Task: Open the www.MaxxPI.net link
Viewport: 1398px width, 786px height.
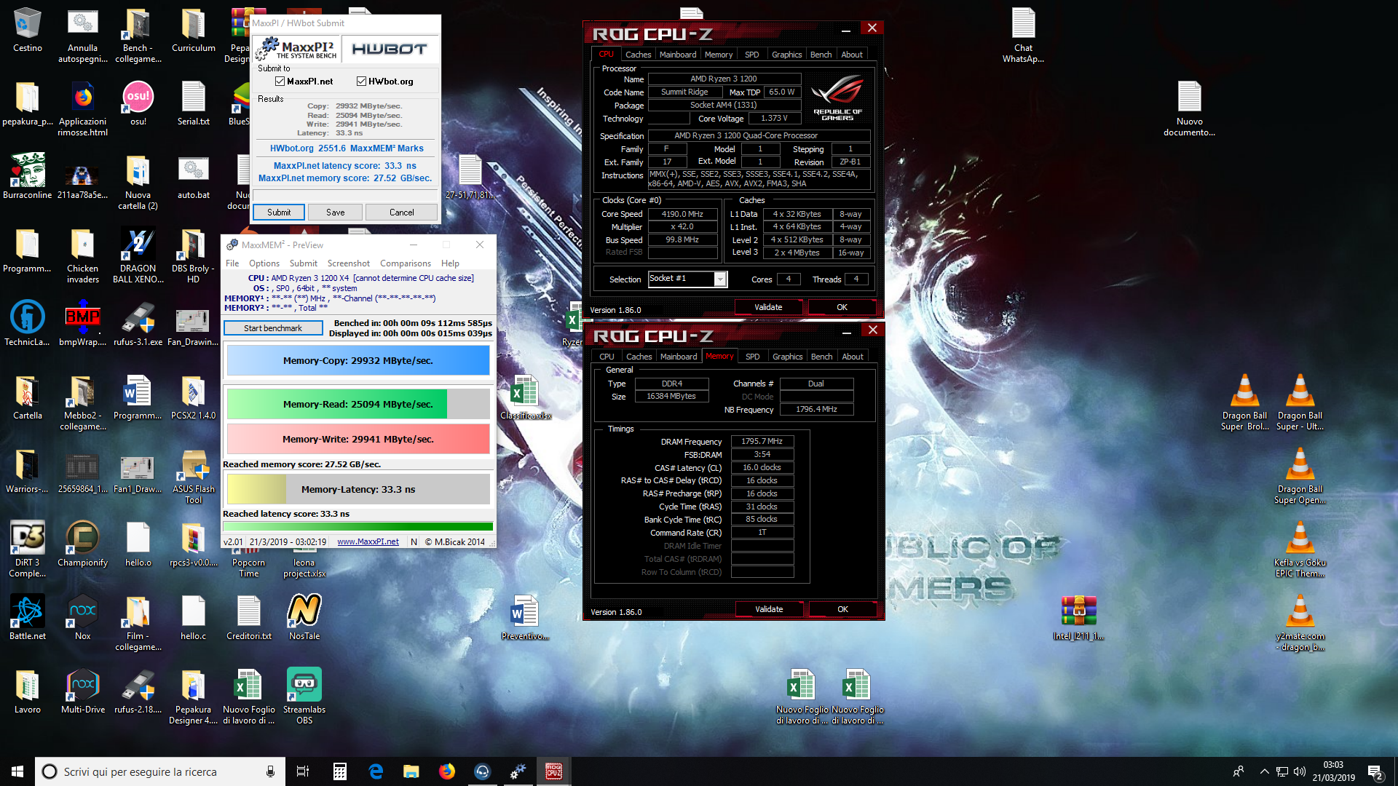Action: coord(368,542)
